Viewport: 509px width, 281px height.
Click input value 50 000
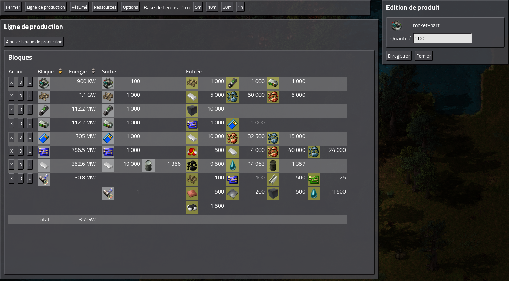pos(256,95)
